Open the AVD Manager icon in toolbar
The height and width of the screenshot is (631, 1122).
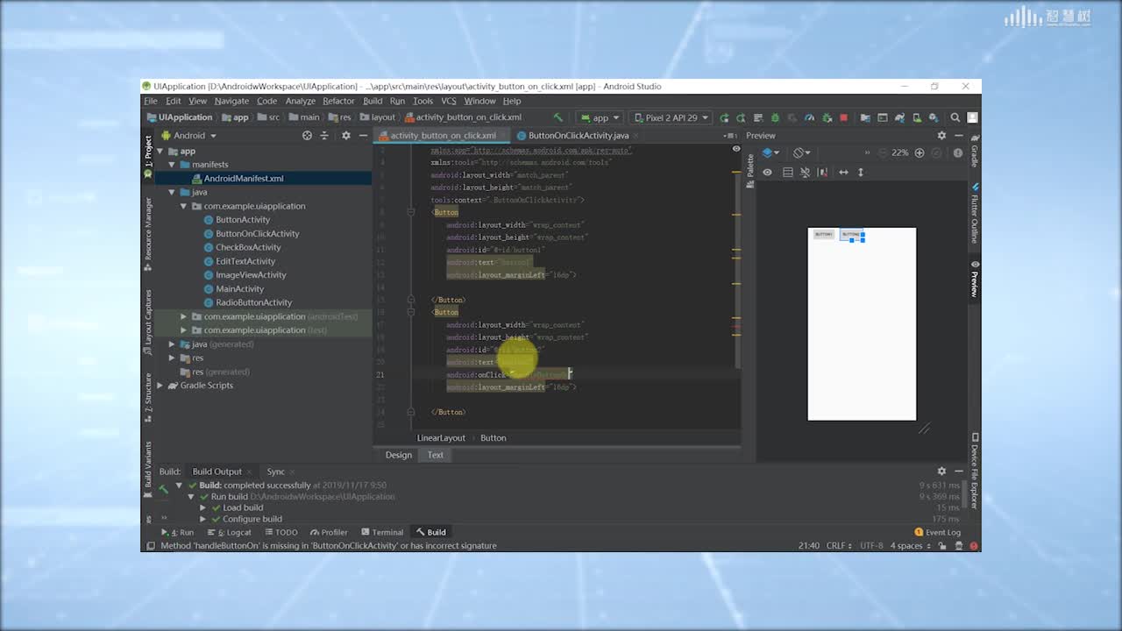pyautogui.click(x=916, y=117)
